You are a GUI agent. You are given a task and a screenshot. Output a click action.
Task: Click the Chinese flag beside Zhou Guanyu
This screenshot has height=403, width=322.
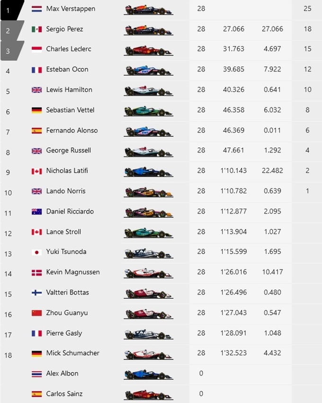[36, 313]
